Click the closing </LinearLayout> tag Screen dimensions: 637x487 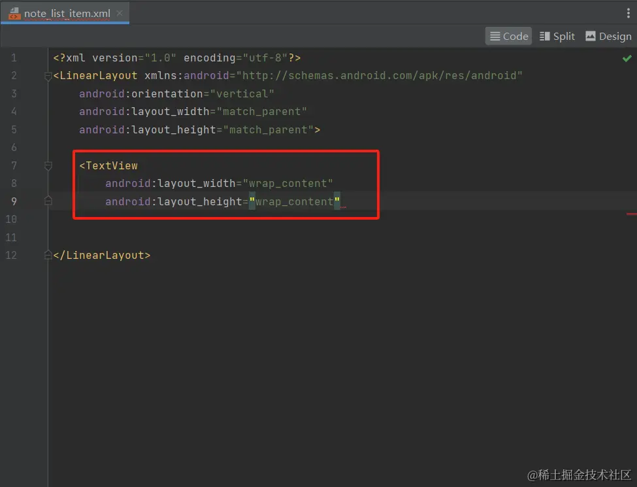pyautogui.click(x=101, y=255)
